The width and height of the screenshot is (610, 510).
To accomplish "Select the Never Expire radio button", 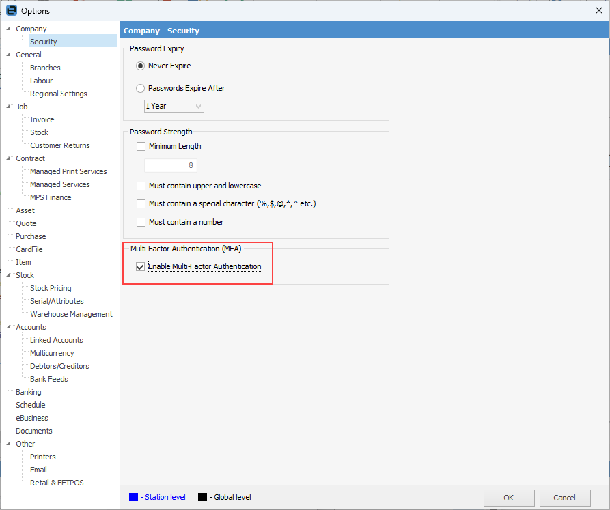I will pyautogui.click(x=140, y=66).
